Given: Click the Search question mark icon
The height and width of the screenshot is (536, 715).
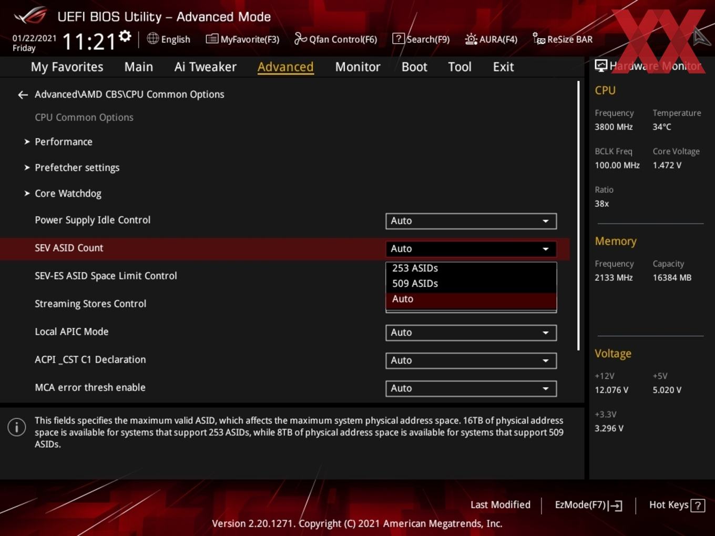Looking at the screenshot, I should [x=399, y=38].
